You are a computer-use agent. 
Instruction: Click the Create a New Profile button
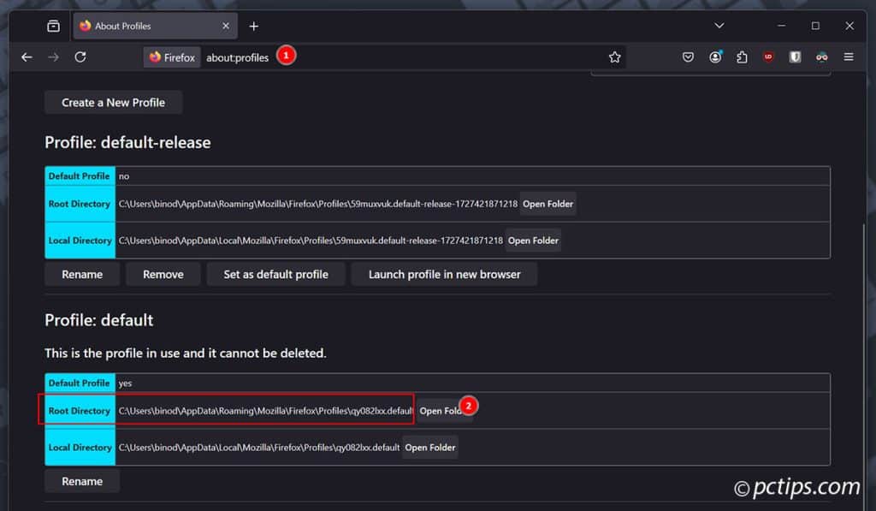pyautogui.click(x=113, y=103)
